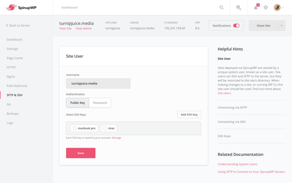Click the profile avatar image
292x183 pixels.
point(277,7)
